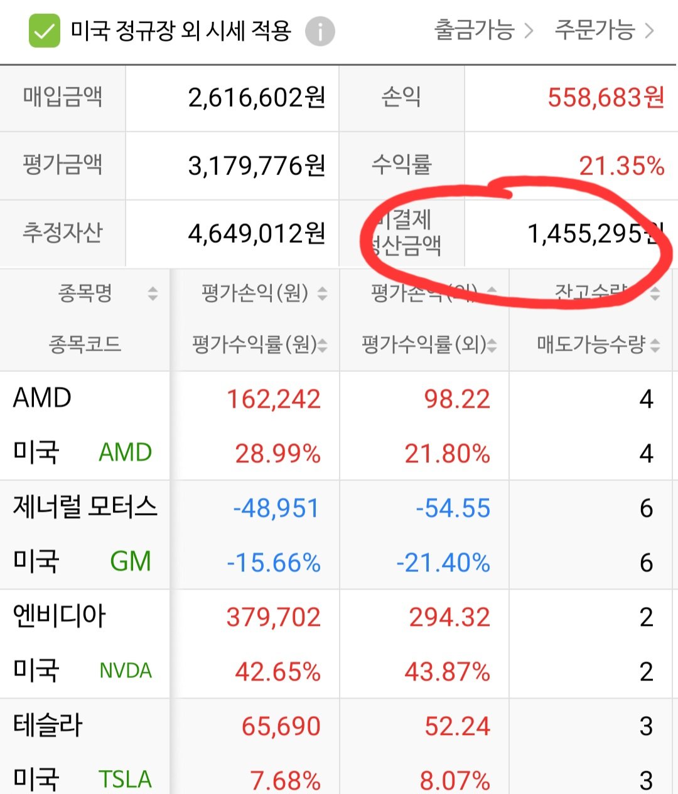The image size is (678, 794).
Task: Click the Tesla foreign return 8.07%
Action: [x=455, y=780]
